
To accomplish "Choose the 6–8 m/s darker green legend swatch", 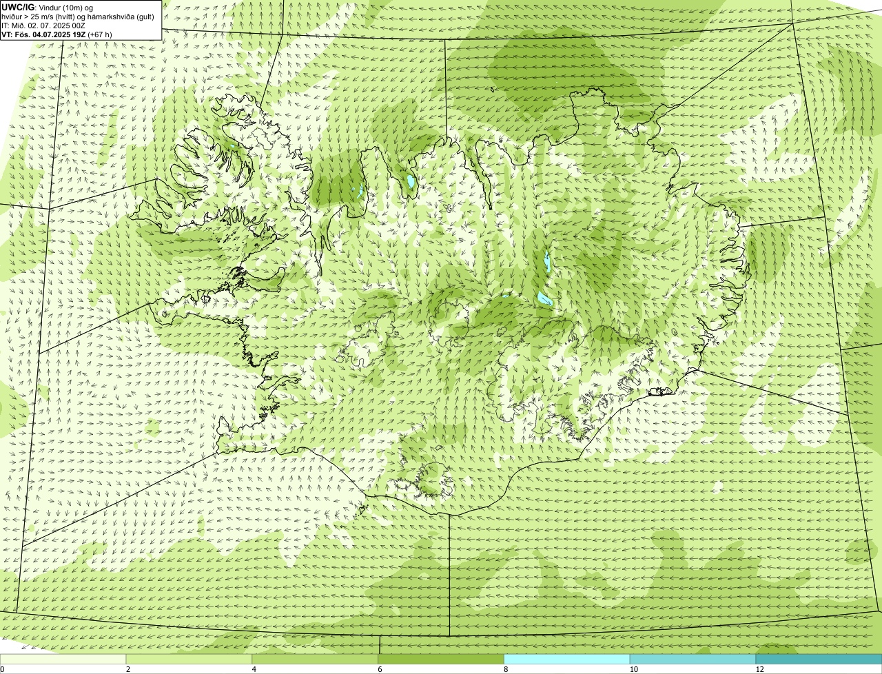I will 441,659.
